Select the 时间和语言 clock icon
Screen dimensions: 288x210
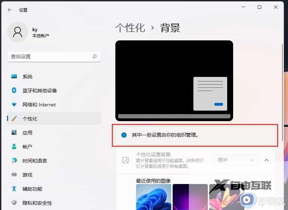(14, 161)
